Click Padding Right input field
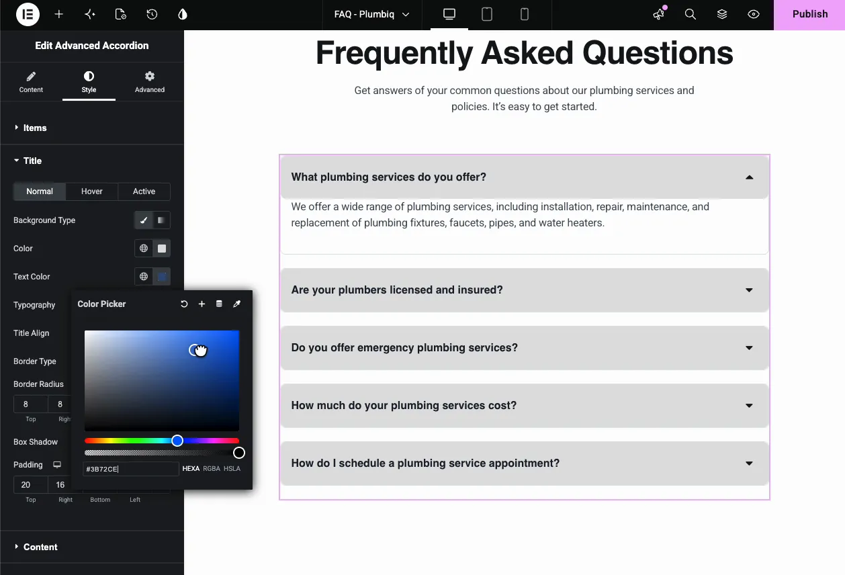This screenshot has width=845, height=575. (x=59, y=485)
